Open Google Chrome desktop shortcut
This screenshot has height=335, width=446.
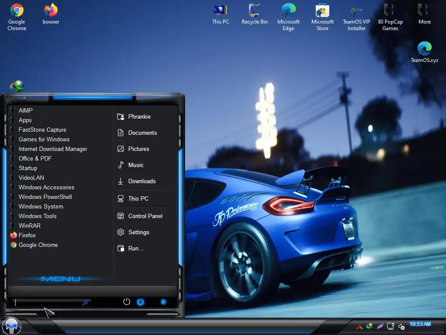click(17, 17)
